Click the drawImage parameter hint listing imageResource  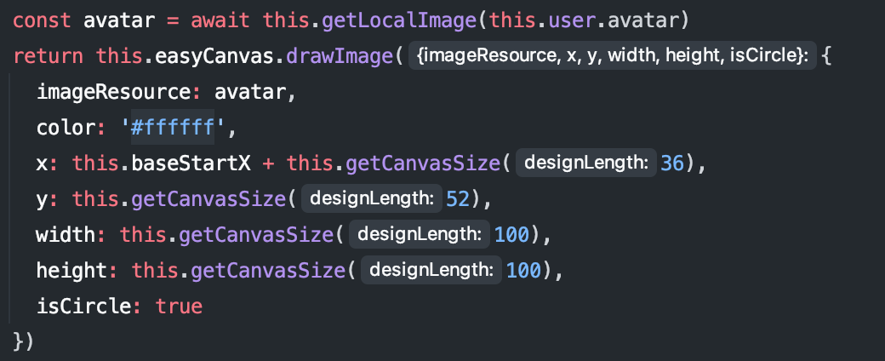612,57
